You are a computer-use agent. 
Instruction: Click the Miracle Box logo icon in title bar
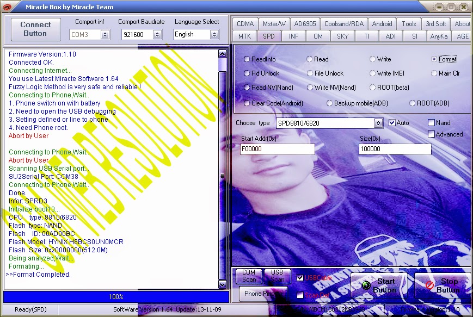[7, 7]
